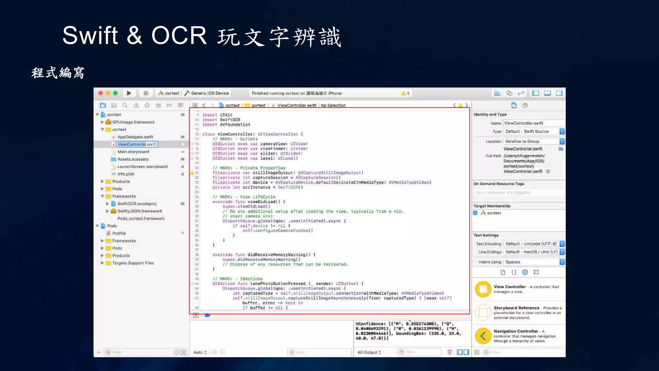
Task: Toggle the Debug area visibility
Action: [547, 93]
